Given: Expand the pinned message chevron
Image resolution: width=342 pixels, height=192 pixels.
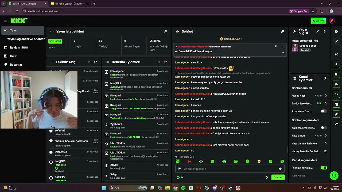Looking at the screenshot, I should (x=283, y=52).
